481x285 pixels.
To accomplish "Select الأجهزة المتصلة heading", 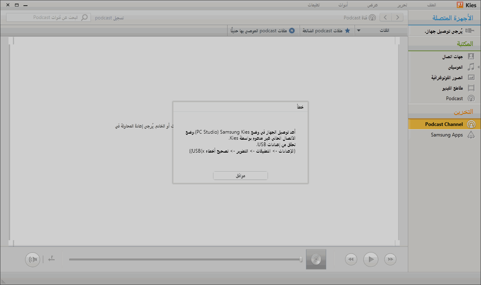I will [x=452, y=18].
